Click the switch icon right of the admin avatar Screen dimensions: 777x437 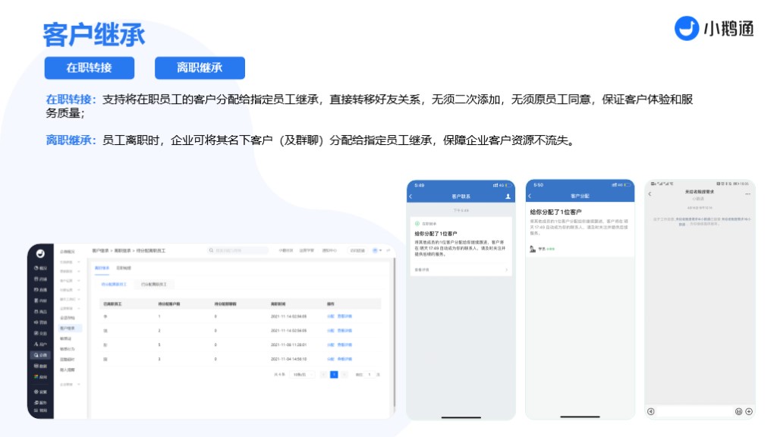tap(388, 250)
